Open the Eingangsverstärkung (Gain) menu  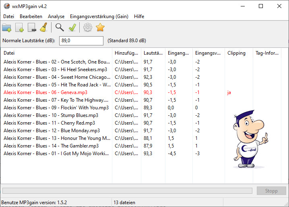click(99, 16)
